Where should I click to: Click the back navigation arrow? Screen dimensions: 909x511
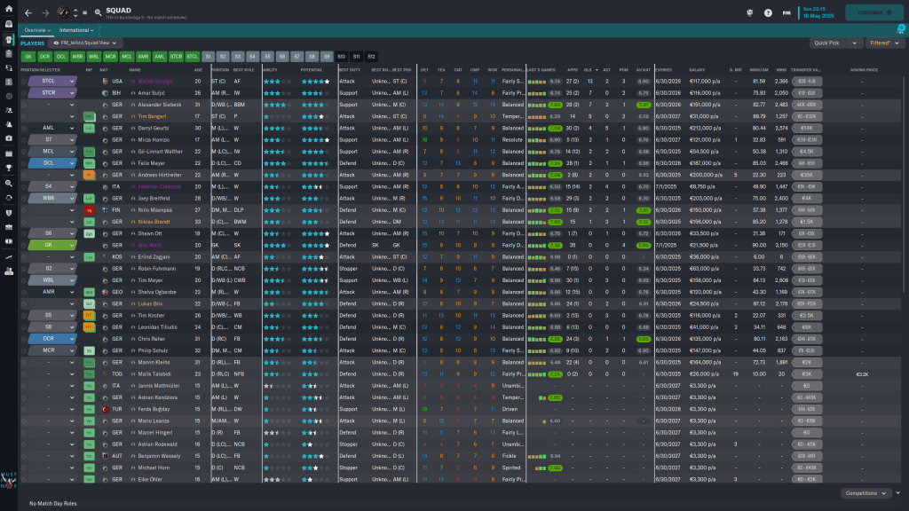pyautogui.click(x=28, y=13)
